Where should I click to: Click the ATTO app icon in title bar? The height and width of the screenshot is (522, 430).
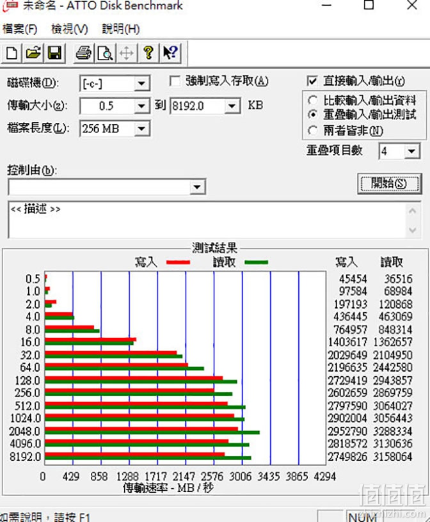click(x=9, y=5)
